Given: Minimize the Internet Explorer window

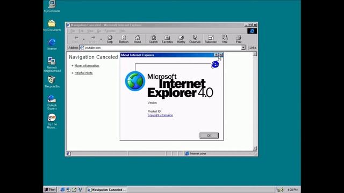Looking at the screenshot, I should [246, 25].
